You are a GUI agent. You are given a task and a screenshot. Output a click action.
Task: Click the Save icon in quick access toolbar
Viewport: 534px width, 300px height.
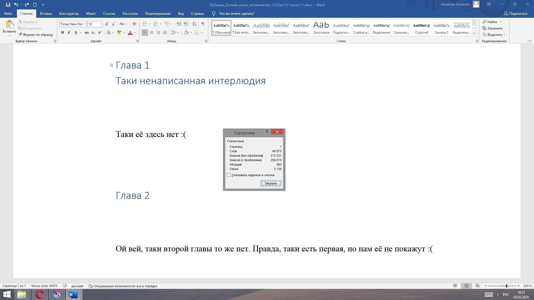click(8, 5)
